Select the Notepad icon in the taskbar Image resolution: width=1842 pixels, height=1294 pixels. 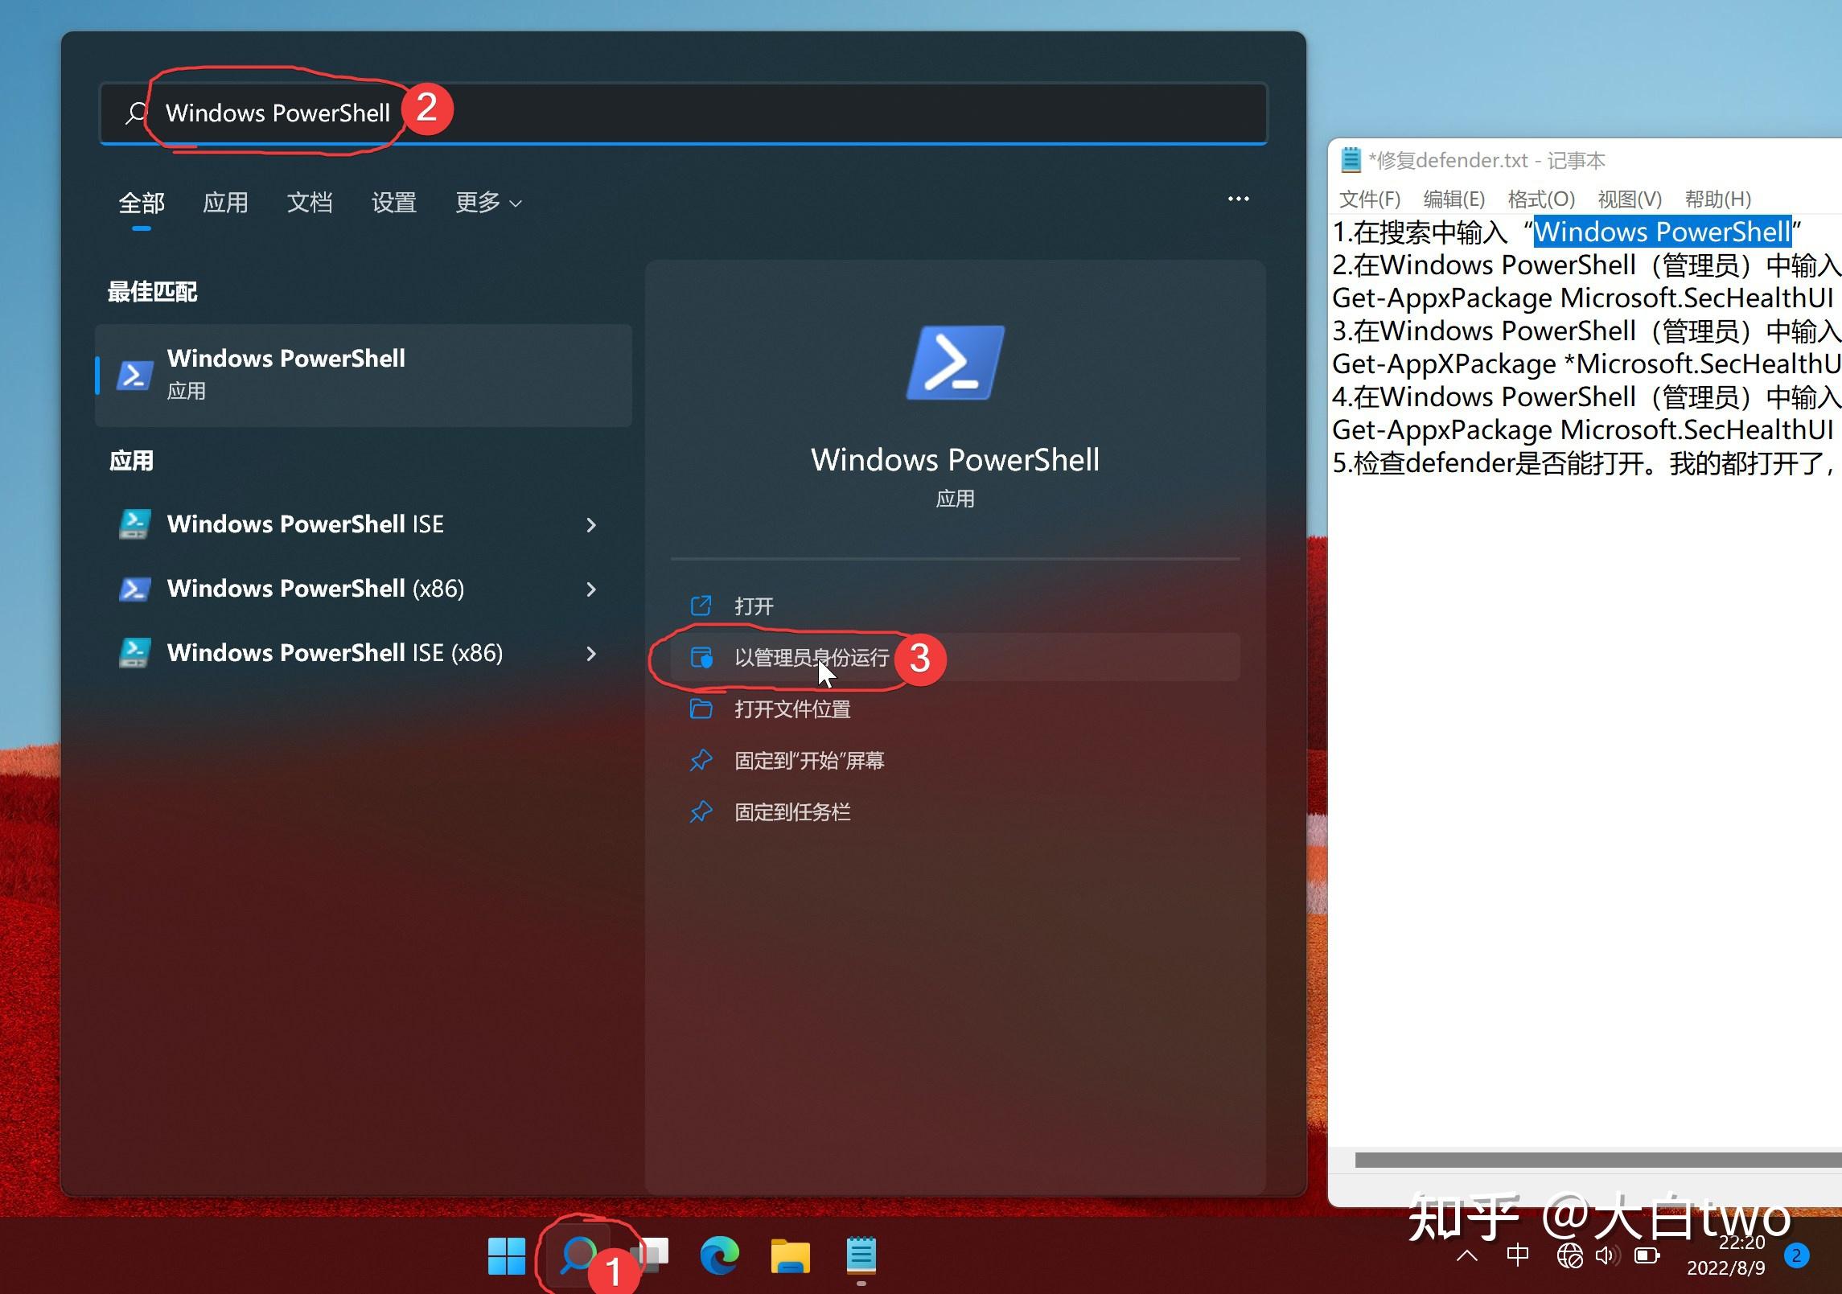(861, 1255)
